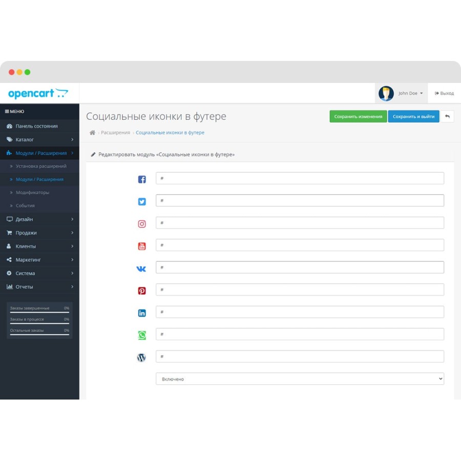461x461 pixels.
Task: Click the VK icon
Action: click(x=141, y=269)
